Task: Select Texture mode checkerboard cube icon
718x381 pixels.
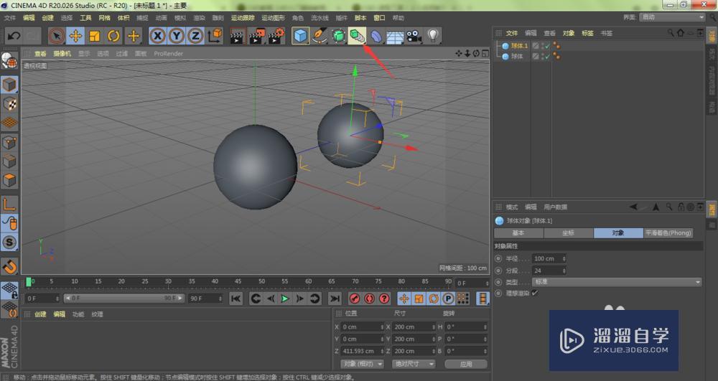Action: click(9, 104)
